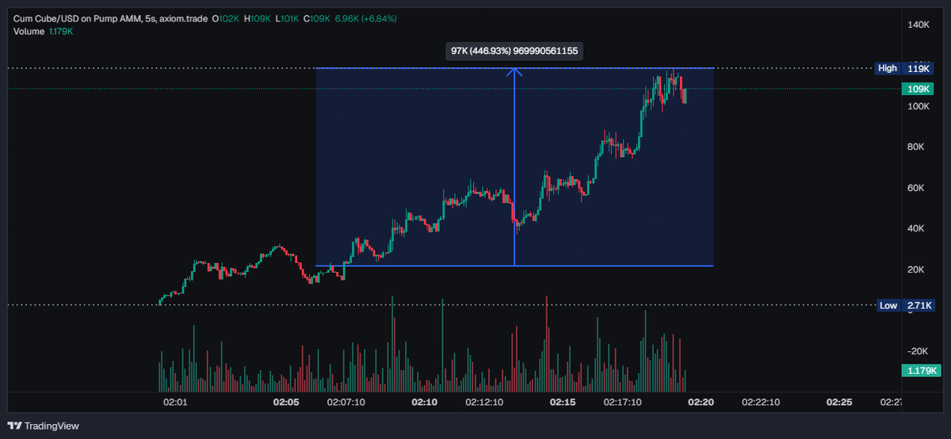Click the +6.84% change value in legend
The width and height of the screenshot is (951, 439).
point(377,18)
